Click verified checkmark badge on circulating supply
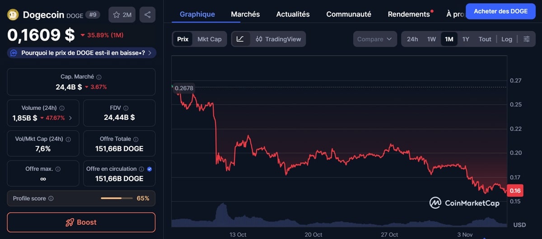 click(150, 169)
